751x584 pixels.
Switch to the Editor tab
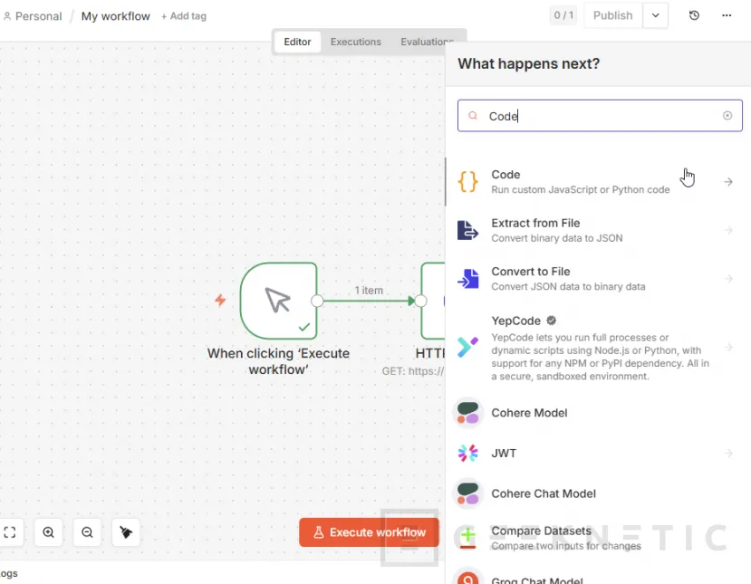(x=297, y=42)
